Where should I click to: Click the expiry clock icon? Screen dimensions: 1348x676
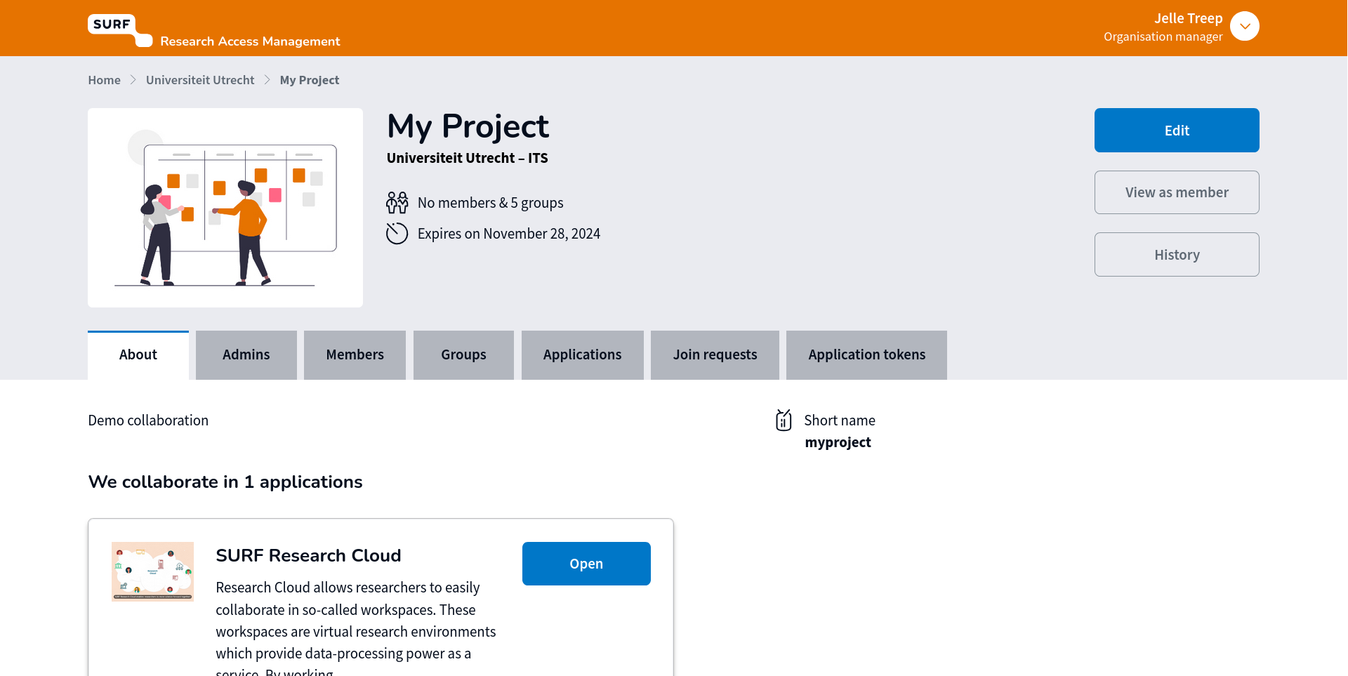[x=397, y=234]
